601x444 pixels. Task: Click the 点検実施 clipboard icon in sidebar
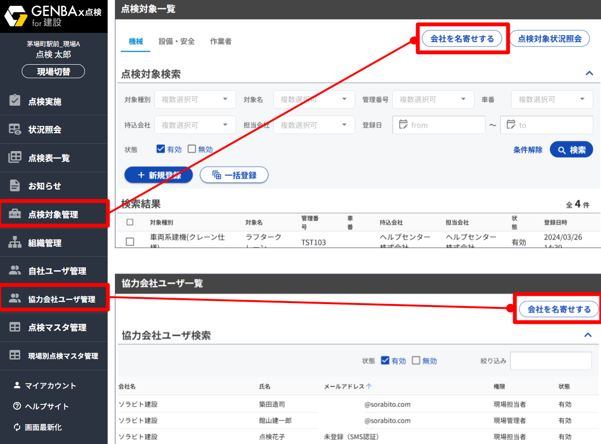pyautogui.click(x=15, y=101)
